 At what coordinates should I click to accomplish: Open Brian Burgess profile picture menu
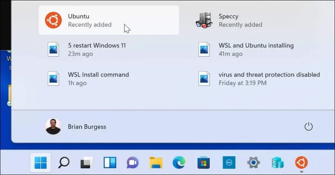coord(53,127)
